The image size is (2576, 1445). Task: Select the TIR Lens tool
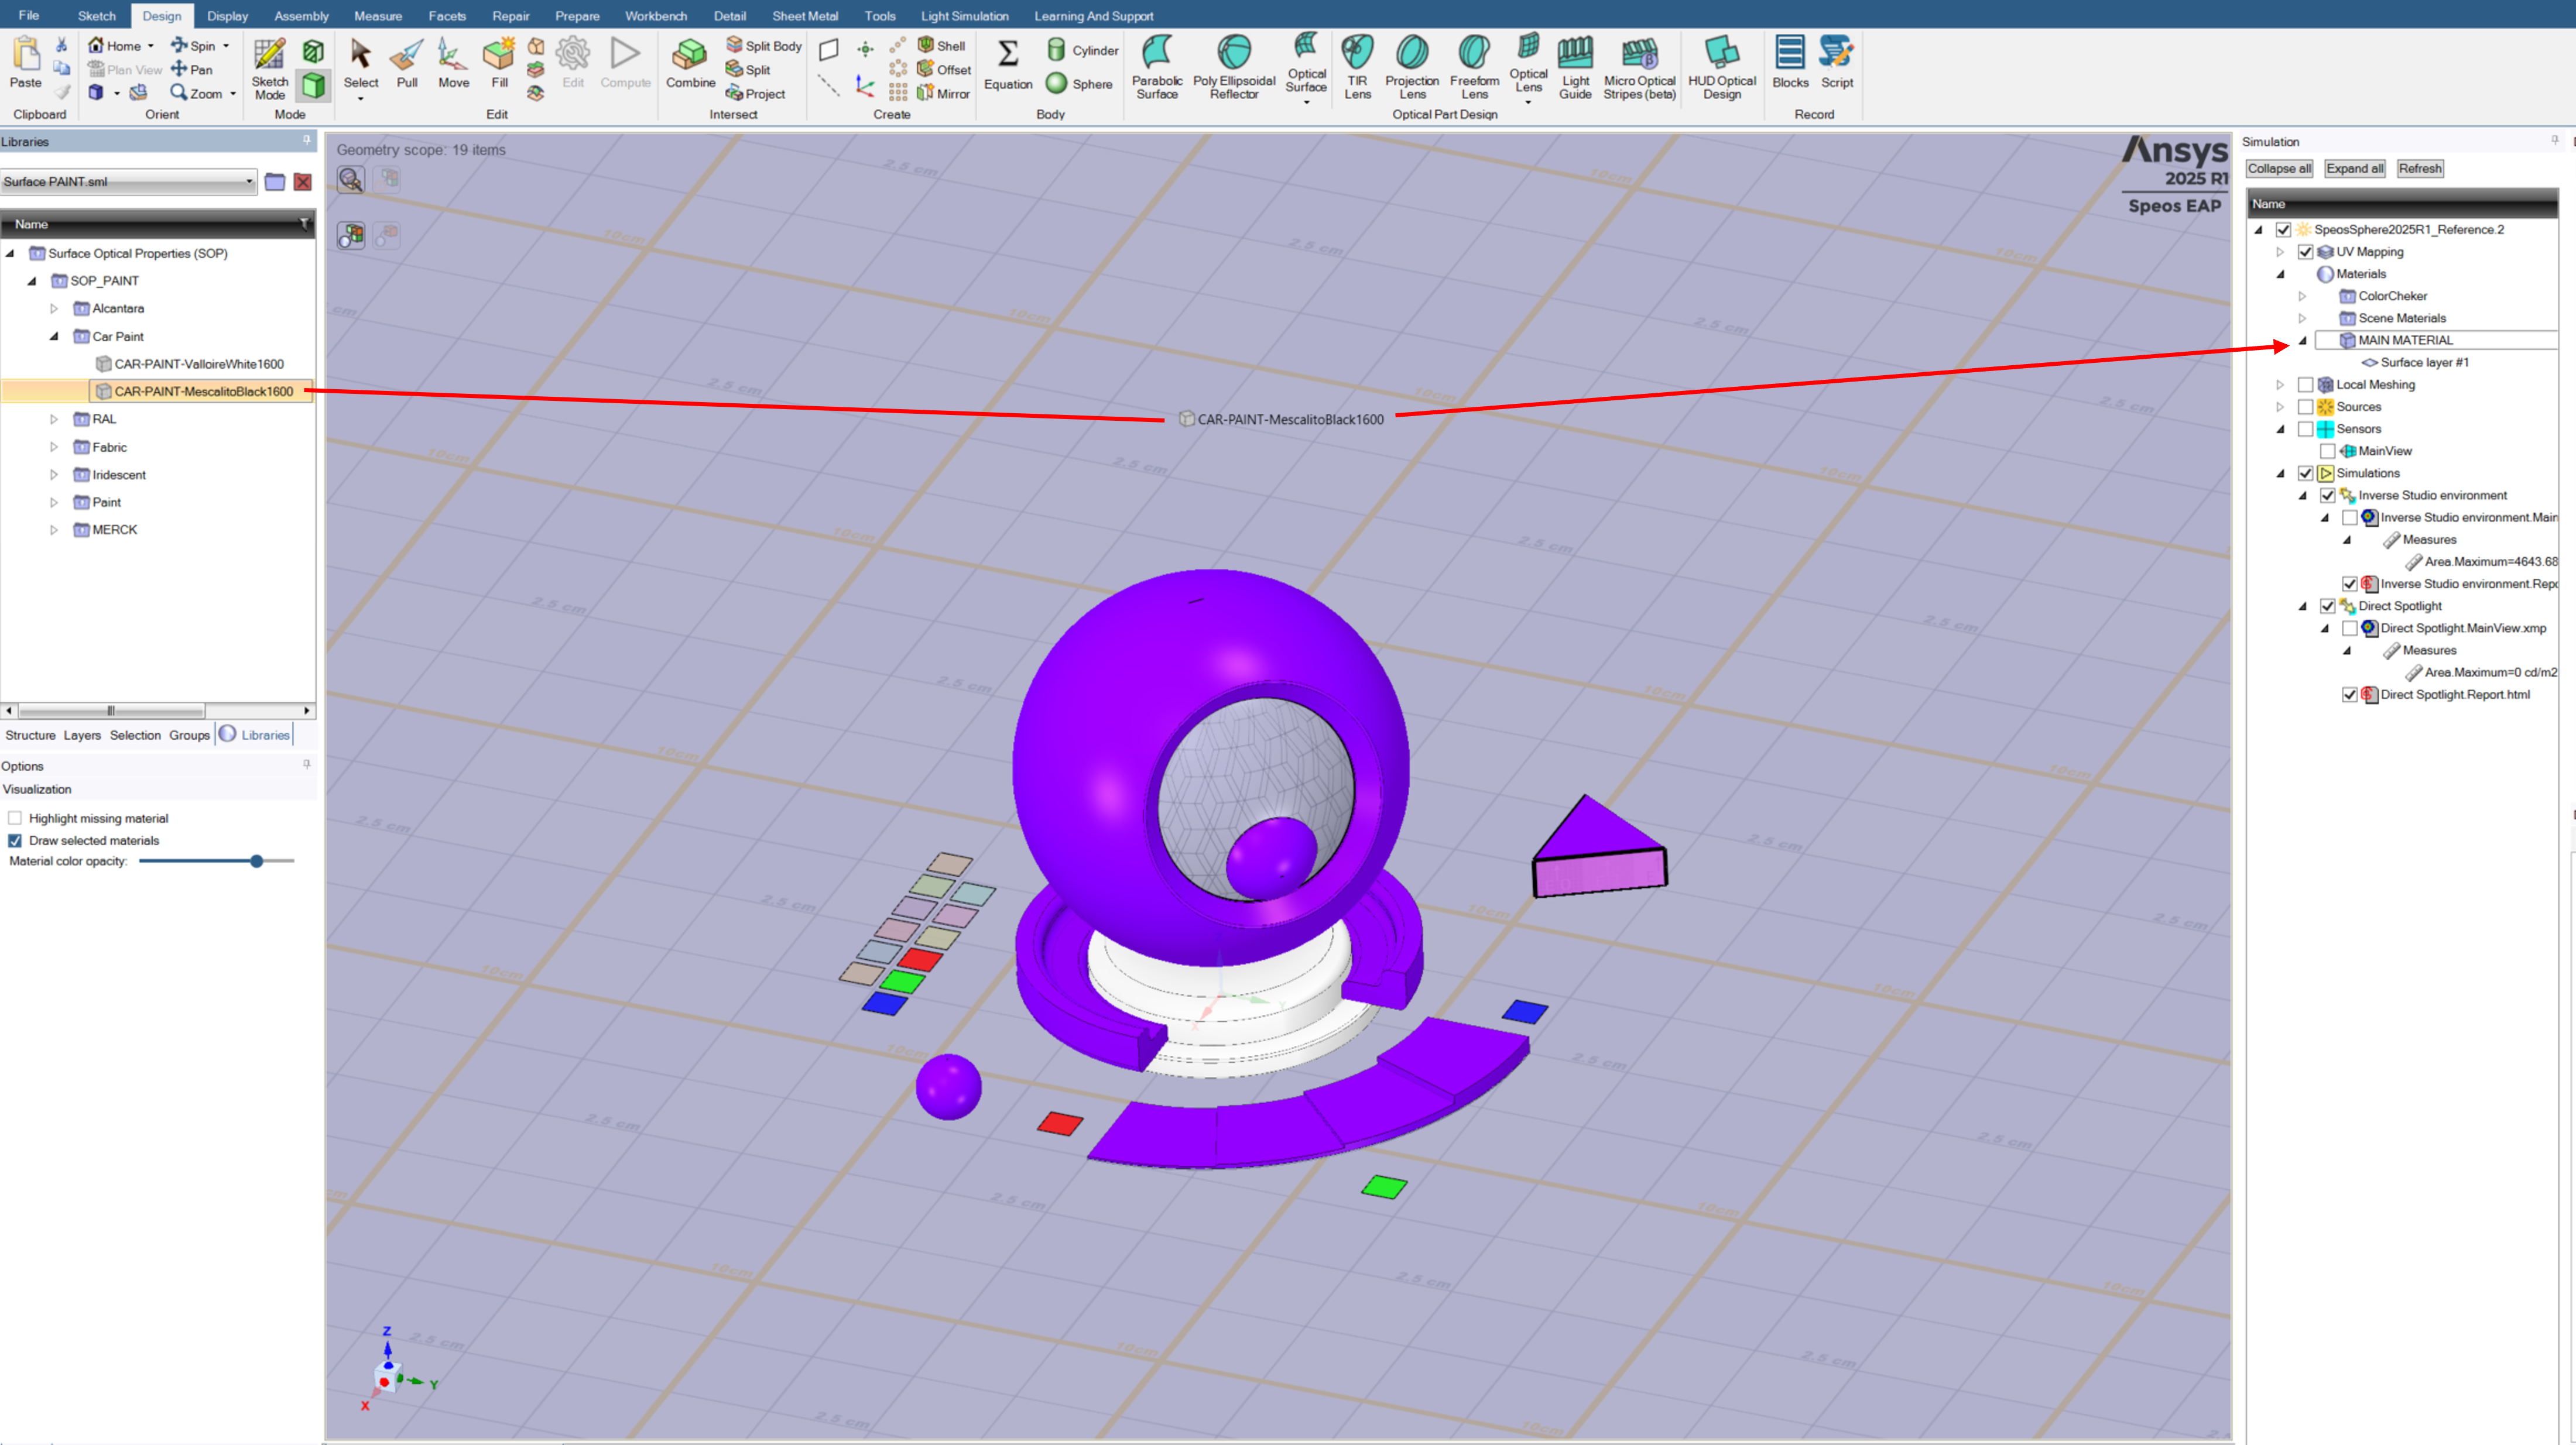click(x=1357, y=67)
